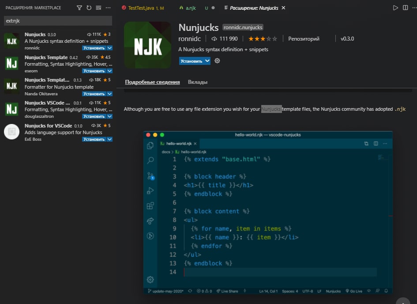Open Explorer icon in the preview screenshot
The width and height of the screenshot is (417, 304).
tap(150, 146)
